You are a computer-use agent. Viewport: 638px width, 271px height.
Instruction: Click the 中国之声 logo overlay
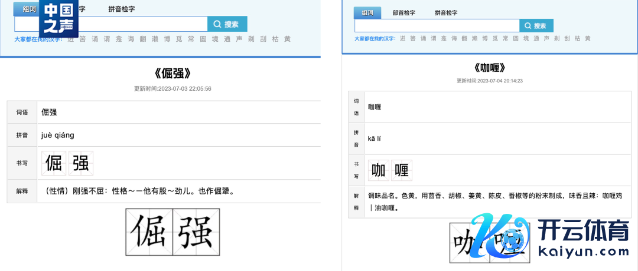pos(58,19)
